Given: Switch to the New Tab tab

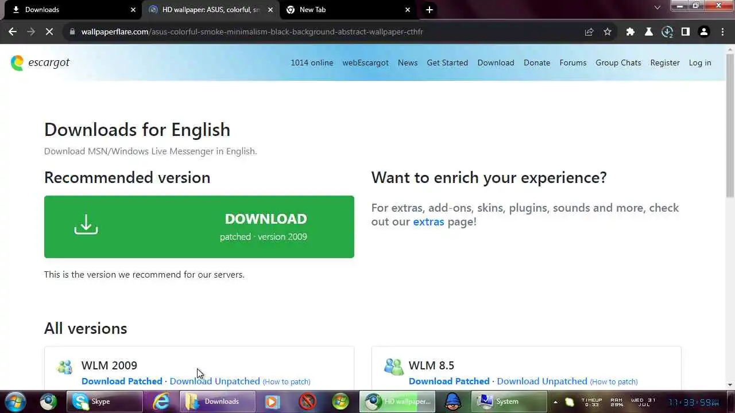Looking at the screenshot, I should click(348, 10).
